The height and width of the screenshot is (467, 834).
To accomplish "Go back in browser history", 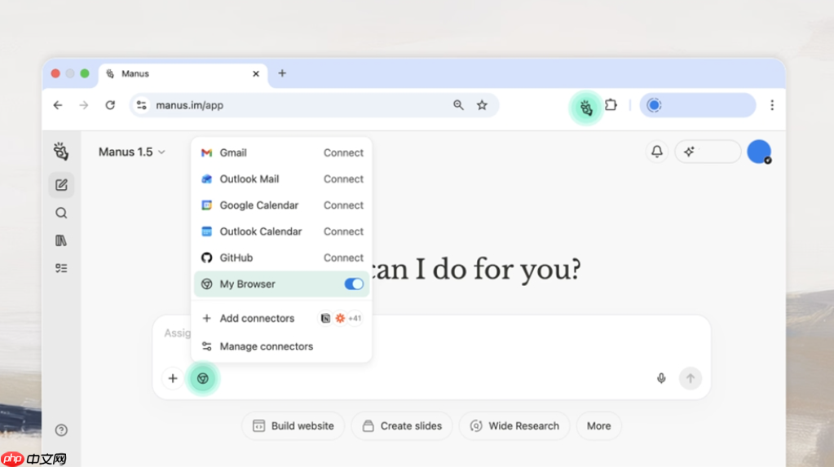I will tap(58, 105).
